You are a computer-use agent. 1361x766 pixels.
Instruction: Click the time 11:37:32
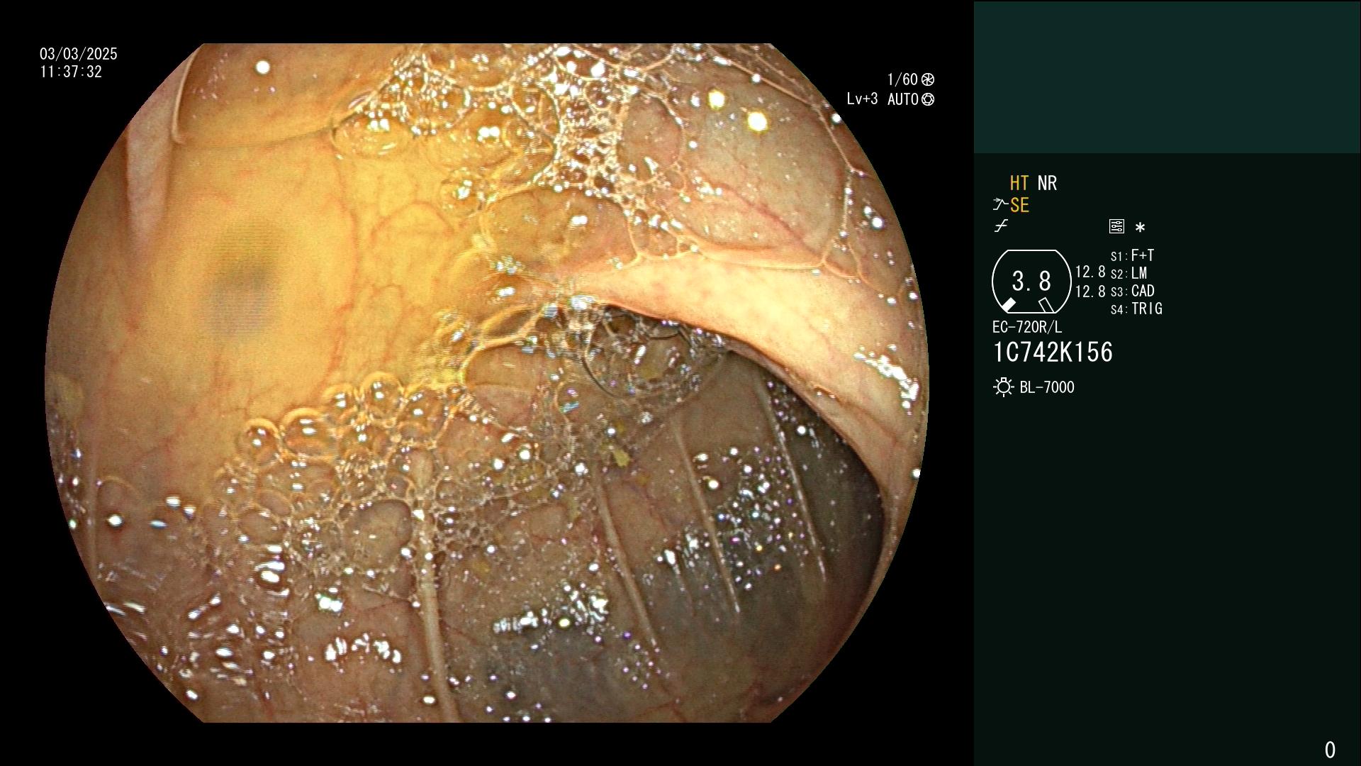coord(71,72)
